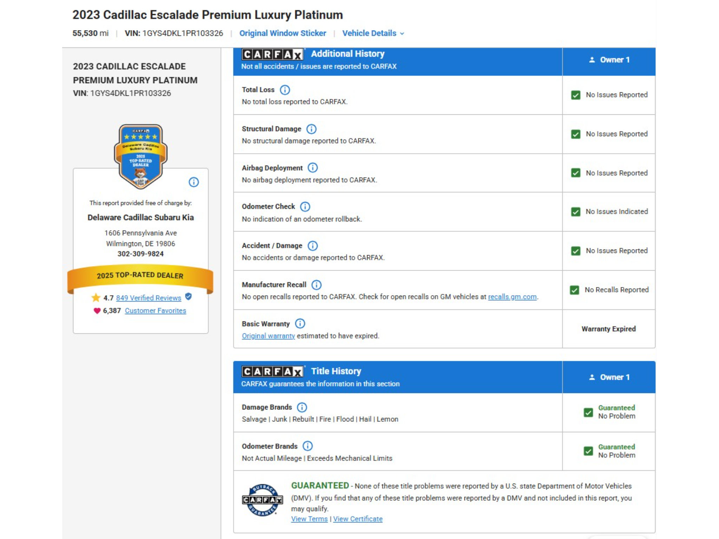This screenshot has height=539, width=719.
Task: Open the Damage Brands info icon
Action: pos(302,407)
